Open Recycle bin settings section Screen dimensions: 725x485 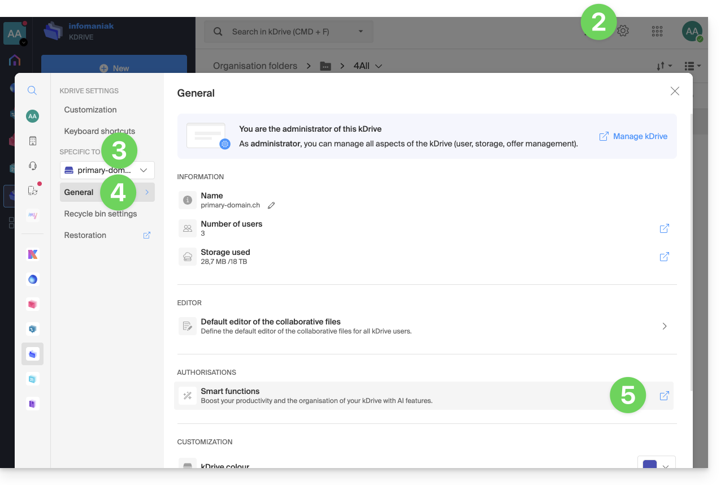101,214
